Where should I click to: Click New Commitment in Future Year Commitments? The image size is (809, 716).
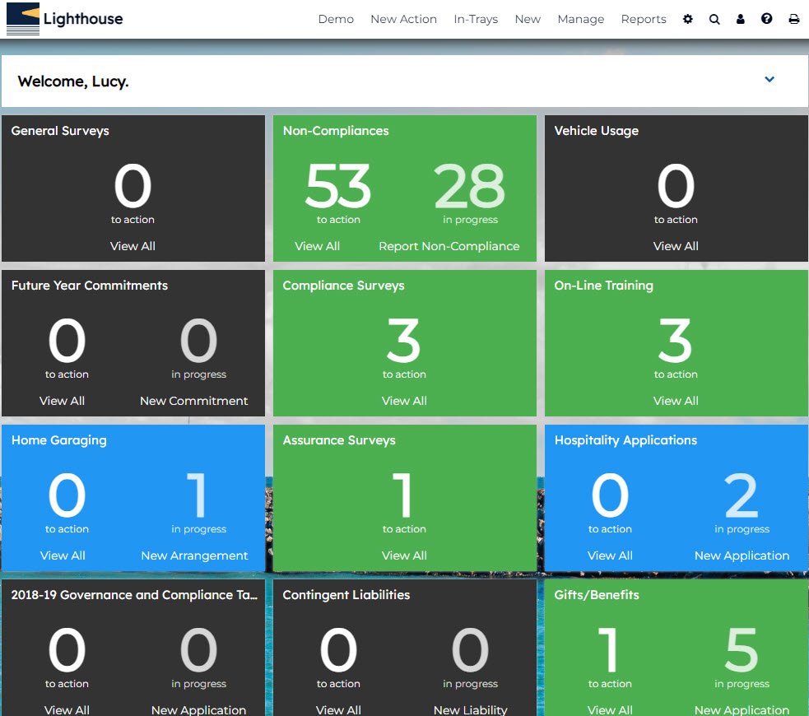pos(193,401)
